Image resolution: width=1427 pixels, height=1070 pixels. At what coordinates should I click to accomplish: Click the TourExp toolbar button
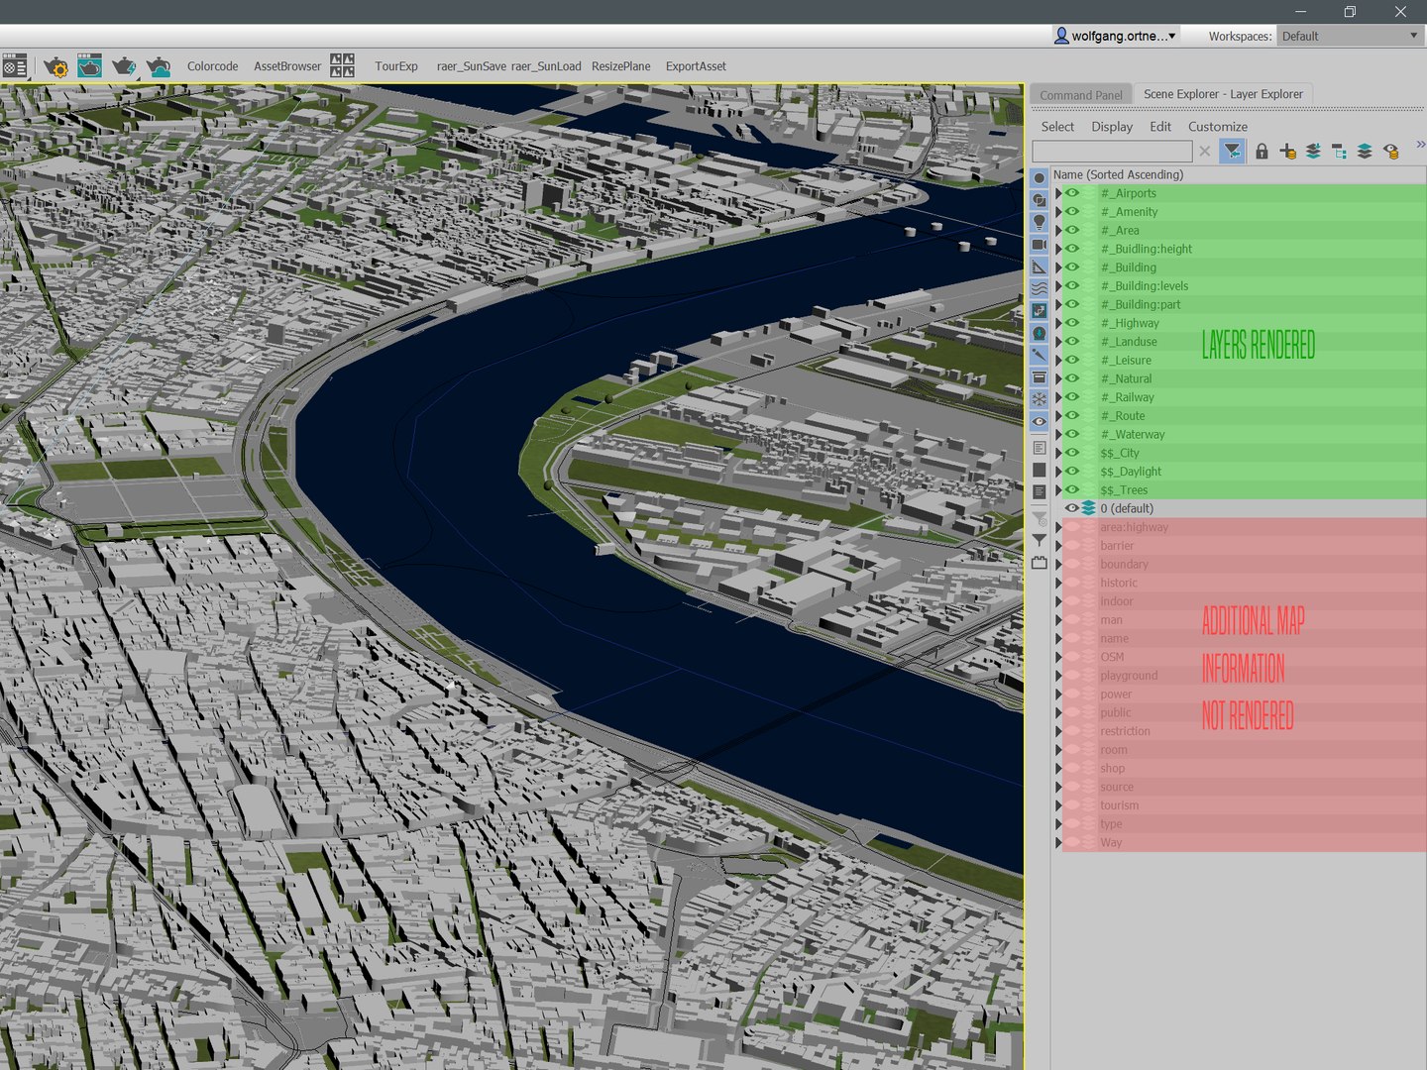click(x=396, y=66)
